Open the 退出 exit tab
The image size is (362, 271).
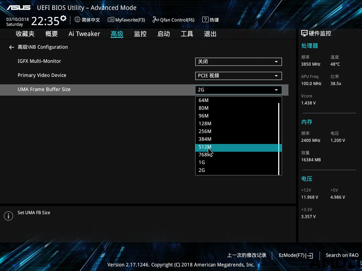[210, 34]
